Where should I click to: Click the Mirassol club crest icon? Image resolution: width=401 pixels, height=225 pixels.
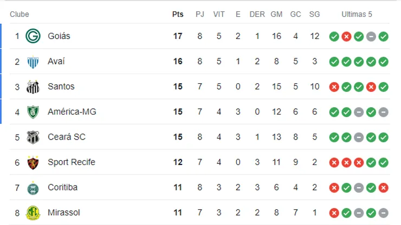pos(34,213)
